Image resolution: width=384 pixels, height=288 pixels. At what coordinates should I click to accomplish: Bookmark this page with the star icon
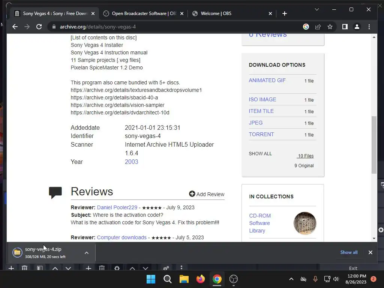(x=330, y=27)
